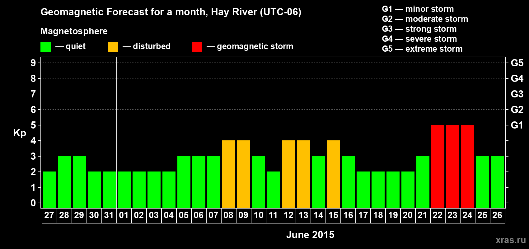This screenshot has height=249, width=529.
Task: Click the Kp value 9 on the left axis
Action: click(33, 63)
